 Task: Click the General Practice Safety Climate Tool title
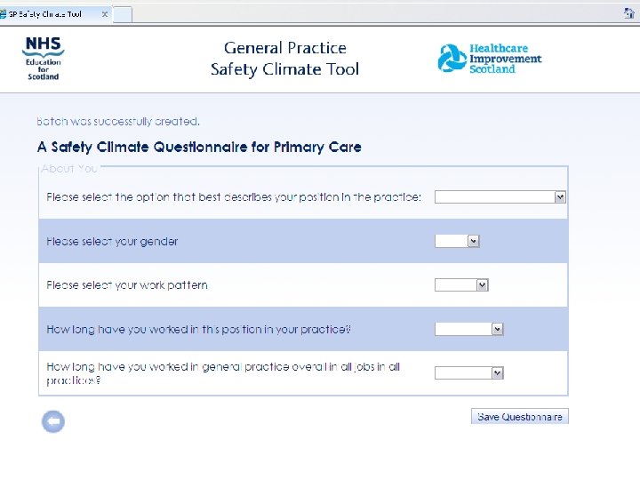coord(284,59)
